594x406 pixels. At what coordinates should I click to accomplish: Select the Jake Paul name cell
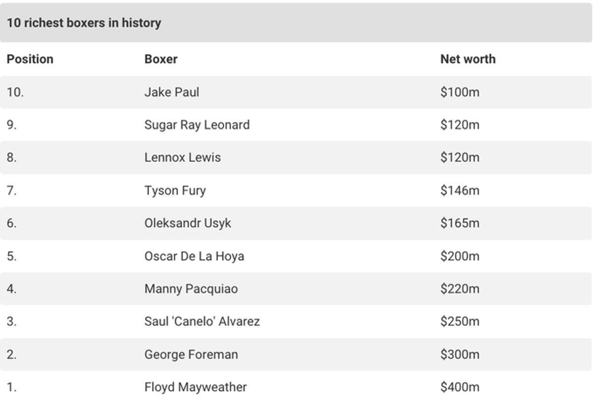coord(172,92)
